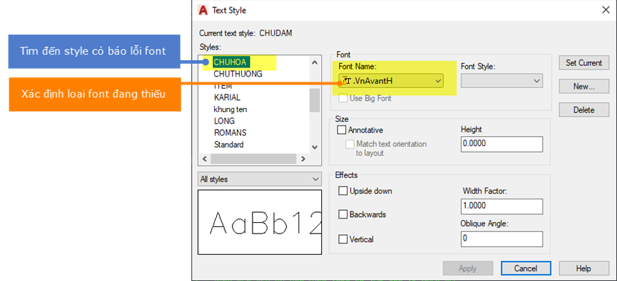
Task: Select the LONG style
Action: [224, 121]
